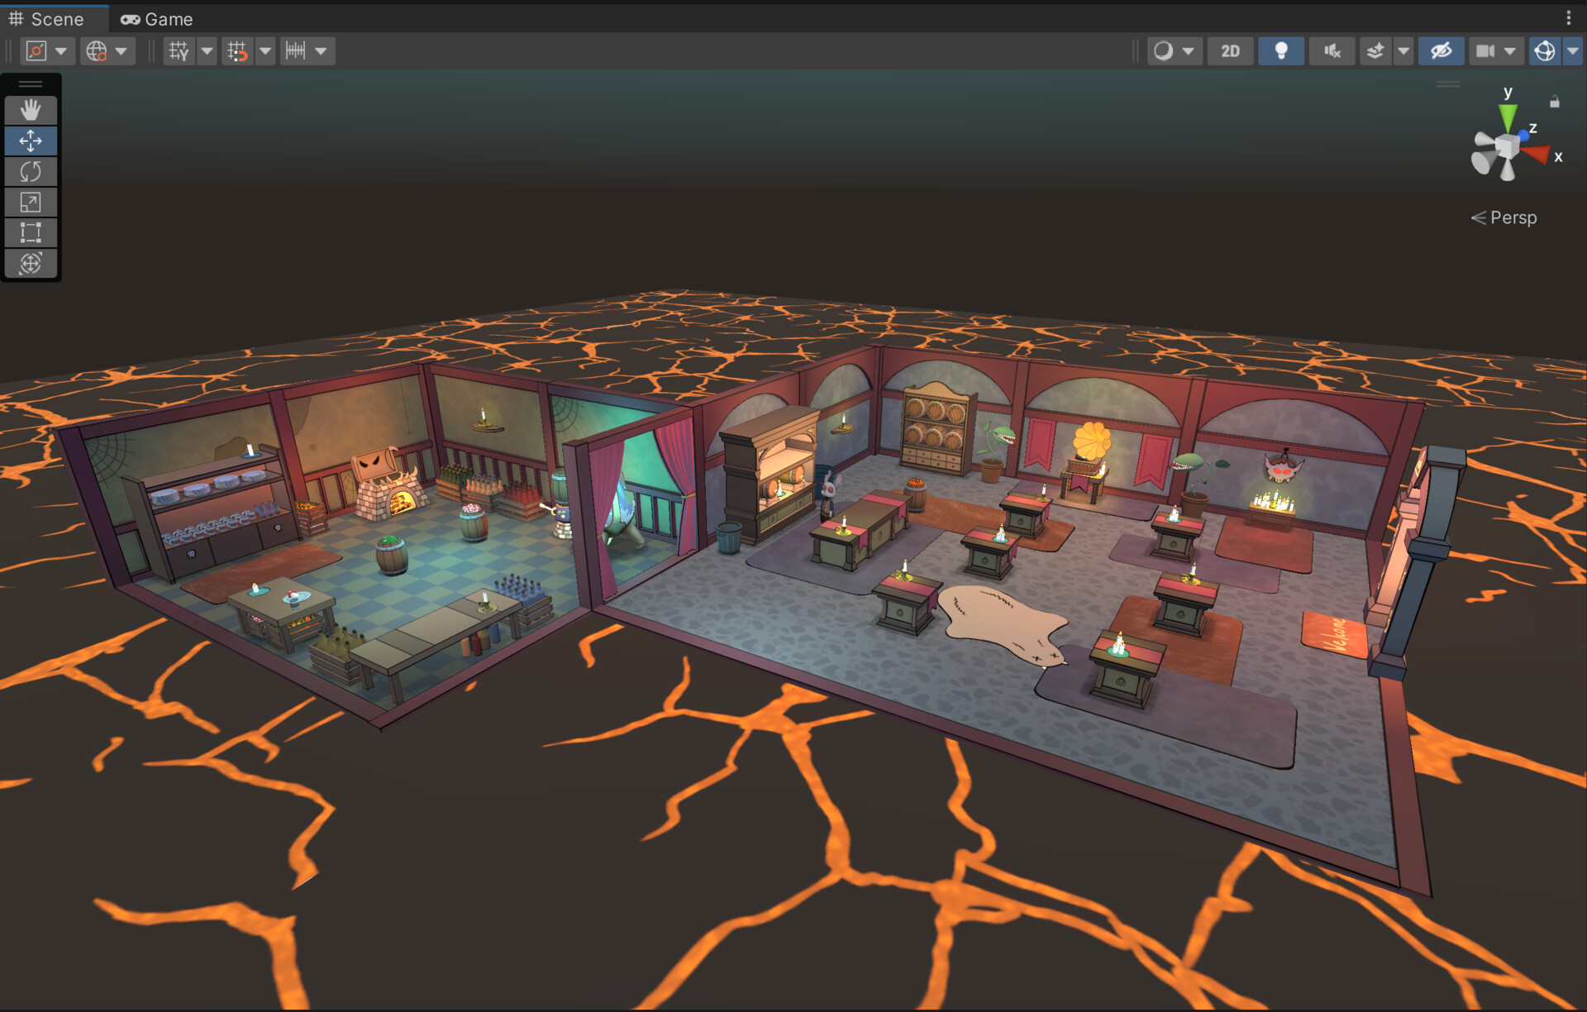Open the effects toggle dropdown arrow
The image size is (1587, 1012).
click(1404, 51)
